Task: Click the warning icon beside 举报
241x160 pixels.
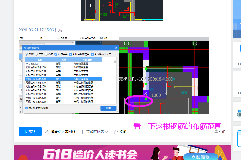Action: (x=216, y=131)
